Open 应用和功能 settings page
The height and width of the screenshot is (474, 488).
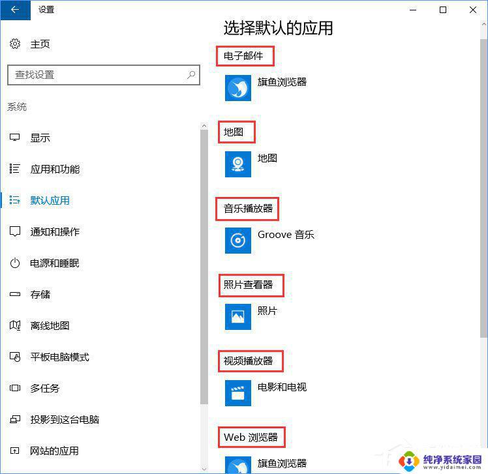tap(55, 170)
